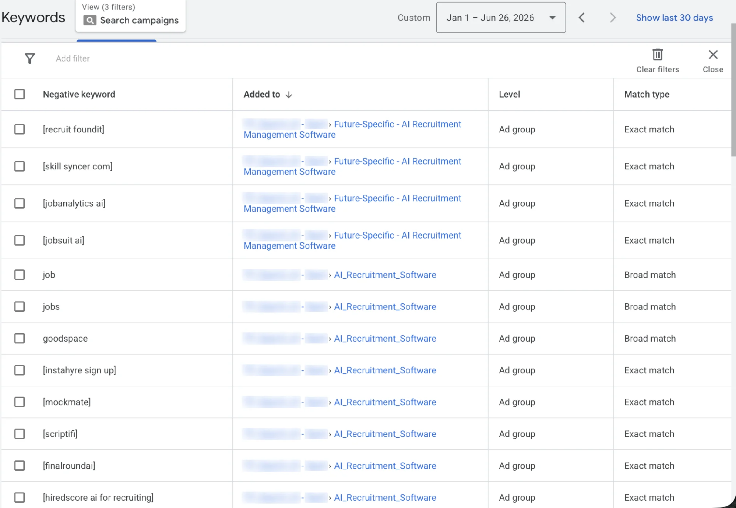The width and height of the screenshot is (736, 508).
Task: Open AI_Recruitment_Software link in [finalroundai] row
Action: [x=385, y=466]
